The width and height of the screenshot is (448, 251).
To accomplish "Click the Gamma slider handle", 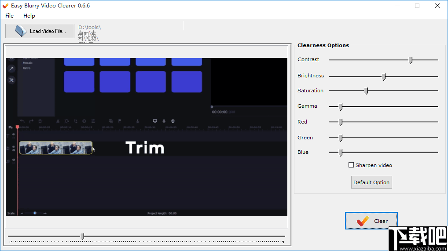I will [x=341, y=107].
